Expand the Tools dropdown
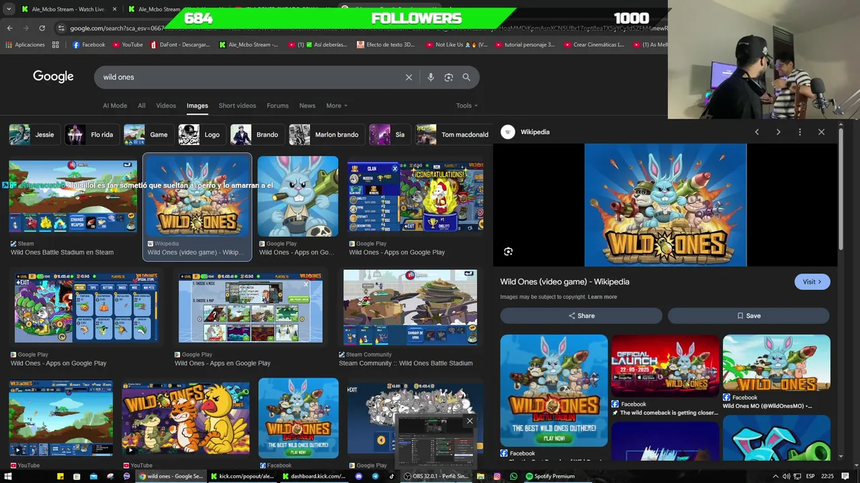Screen dimensions: 860x483 pyautogui.click(x=466, y=105)
